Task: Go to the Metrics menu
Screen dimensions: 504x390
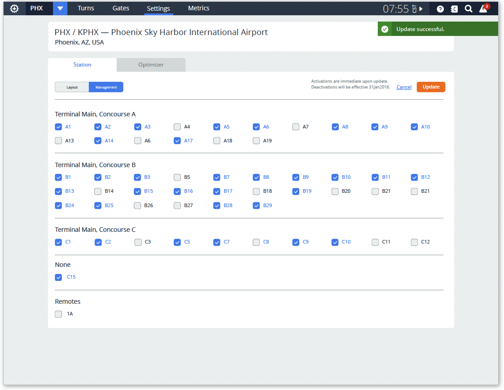Action: point(199,8)
